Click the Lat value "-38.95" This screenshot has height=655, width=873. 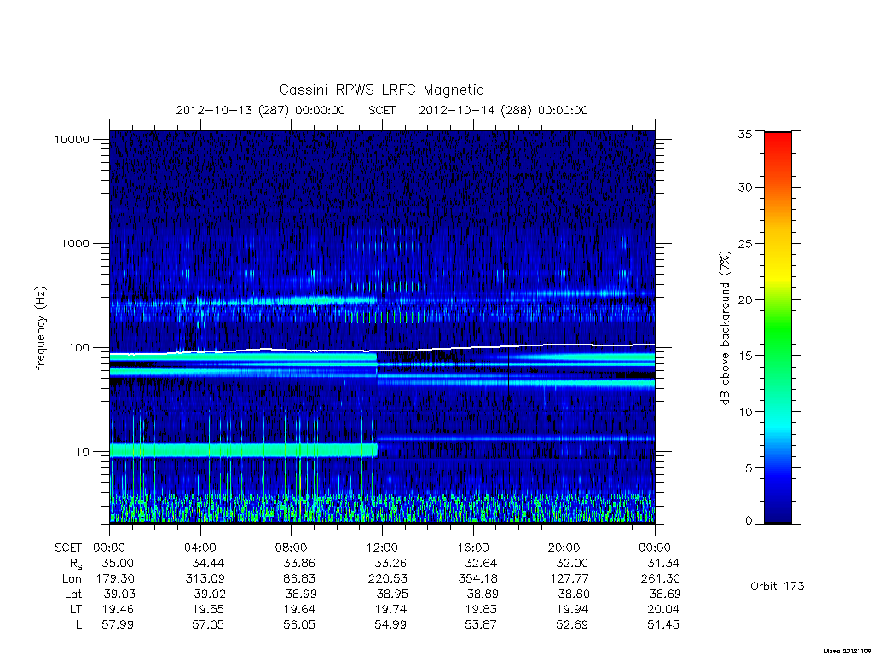387,594
